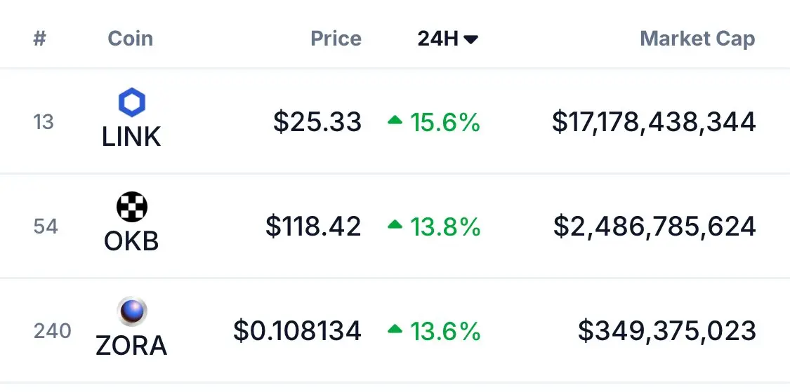
Task: Open the OKB coin name link
Action: (x=131, y=241)
